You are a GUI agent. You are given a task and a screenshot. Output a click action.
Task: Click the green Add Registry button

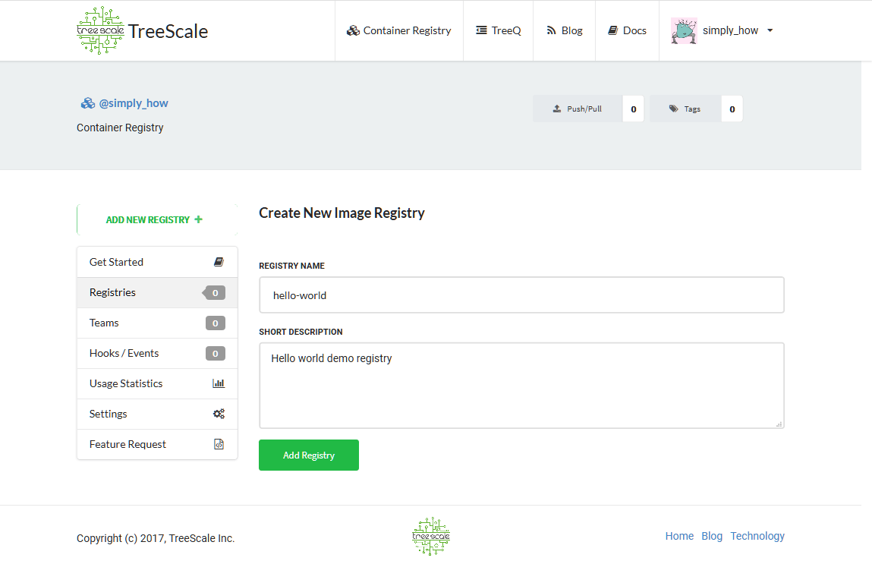point(309,455)
